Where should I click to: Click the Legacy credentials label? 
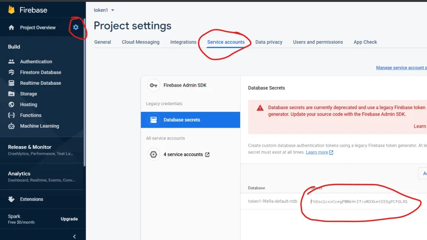[164, 104]
